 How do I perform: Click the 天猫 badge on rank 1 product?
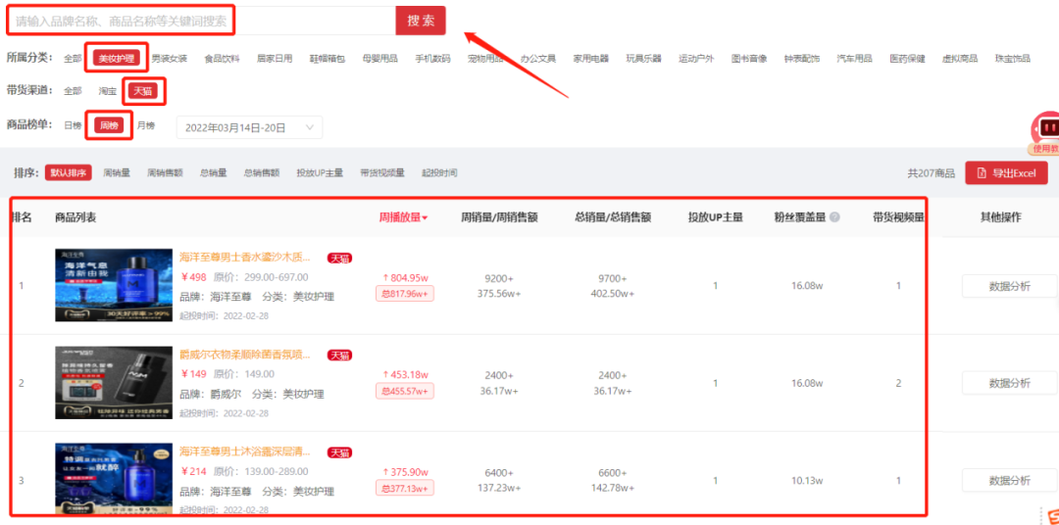[x=339, y=258]
